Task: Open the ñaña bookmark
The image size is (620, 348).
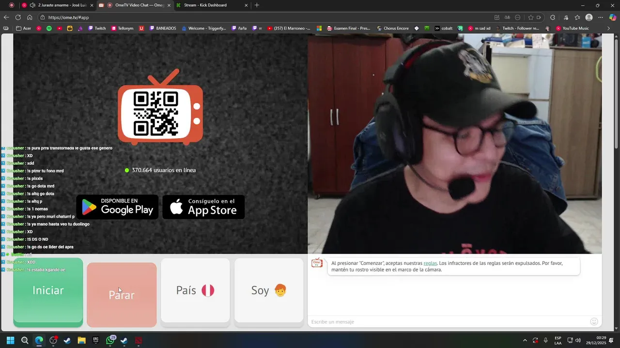Action: (239, 28)
